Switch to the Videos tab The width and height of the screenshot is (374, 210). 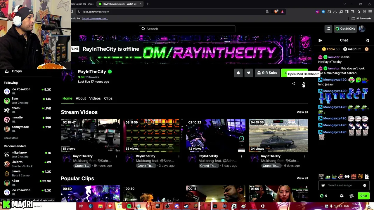tap(95, 98)
